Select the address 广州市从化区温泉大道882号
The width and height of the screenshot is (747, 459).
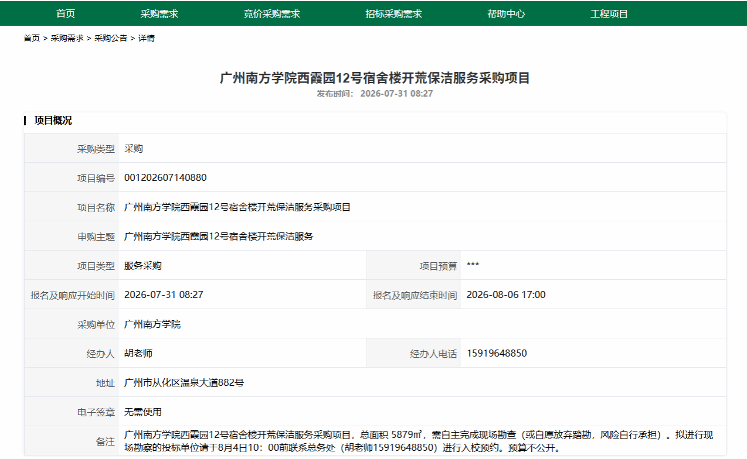(184, 383)
